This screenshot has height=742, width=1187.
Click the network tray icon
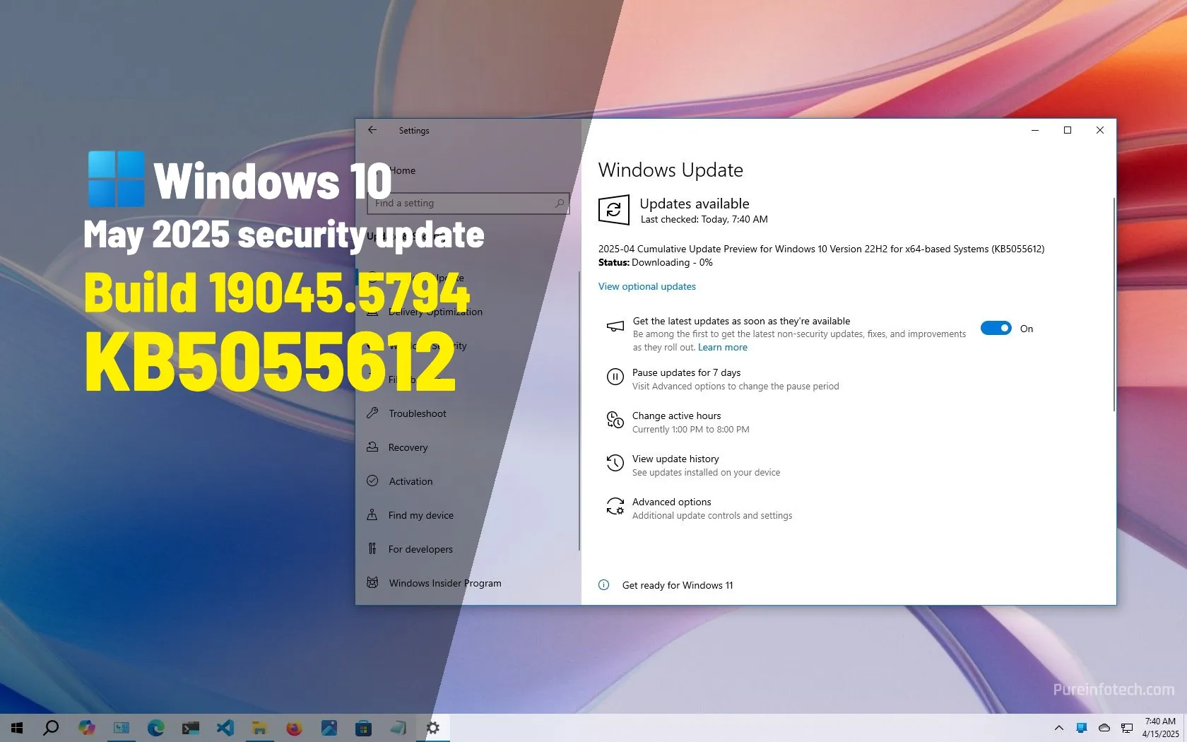click(x=1127, y=728)
